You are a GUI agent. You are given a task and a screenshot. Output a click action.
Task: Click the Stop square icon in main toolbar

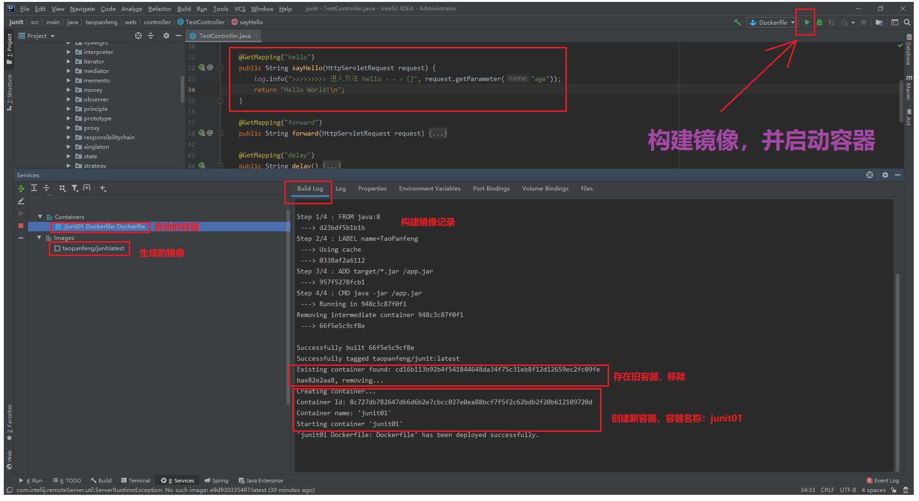click(x=864, y=22)
